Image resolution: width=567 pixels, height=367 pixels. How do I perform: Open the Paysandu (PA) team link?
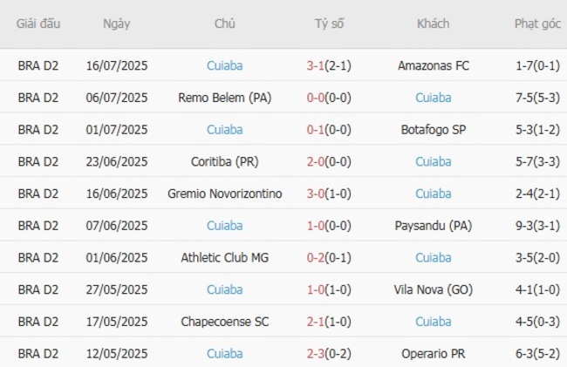pyautogui.click(x=434, y=226)
